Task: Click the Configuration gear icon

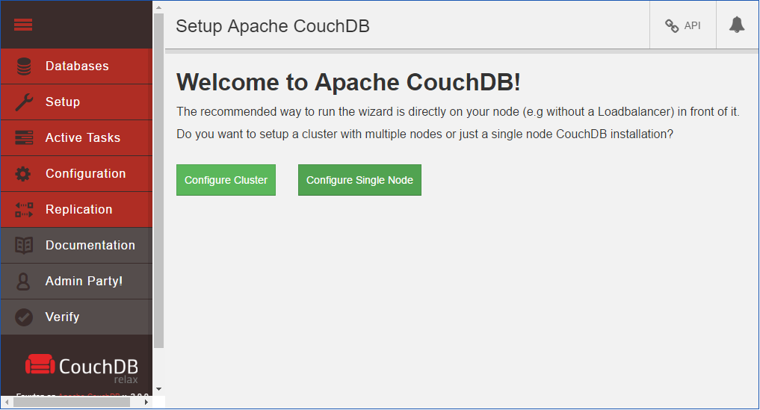Action: pos(24,174)
